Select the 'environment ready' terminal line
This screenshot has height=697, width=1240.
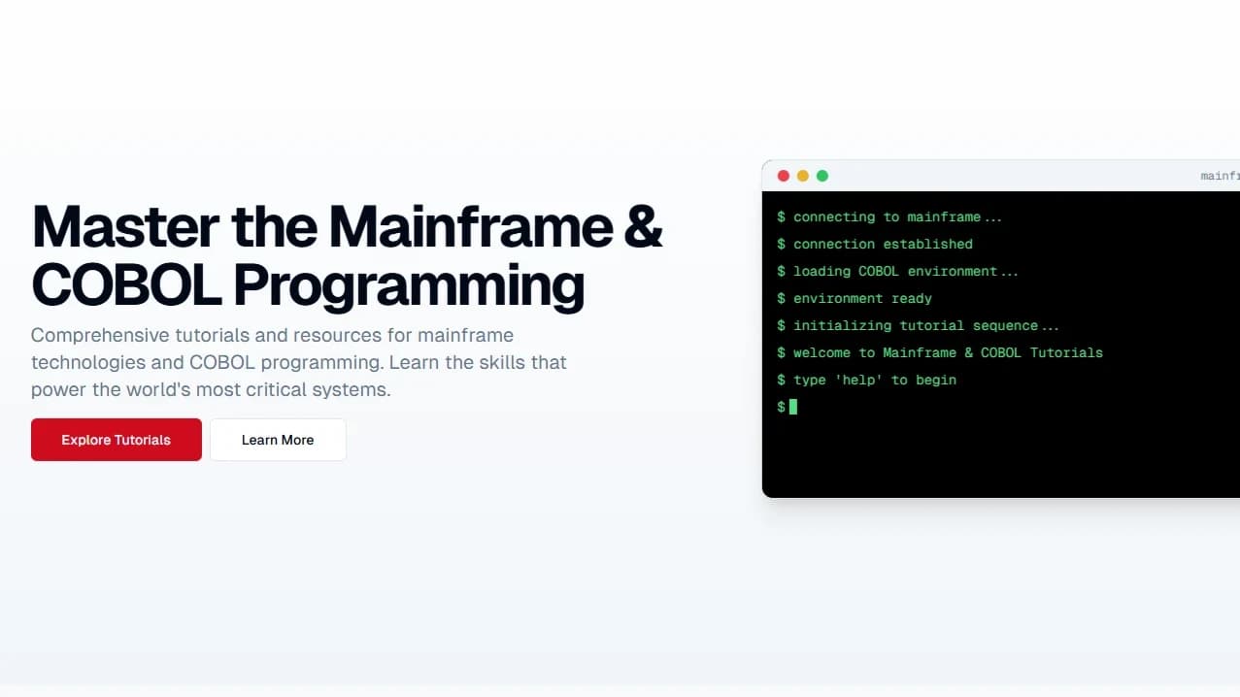click(x=855, y=298)
